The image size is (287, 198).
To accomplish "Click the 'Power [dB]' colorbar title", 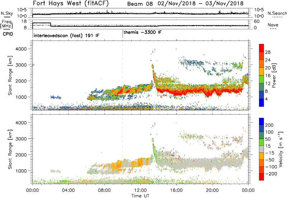I will point(274,75).
